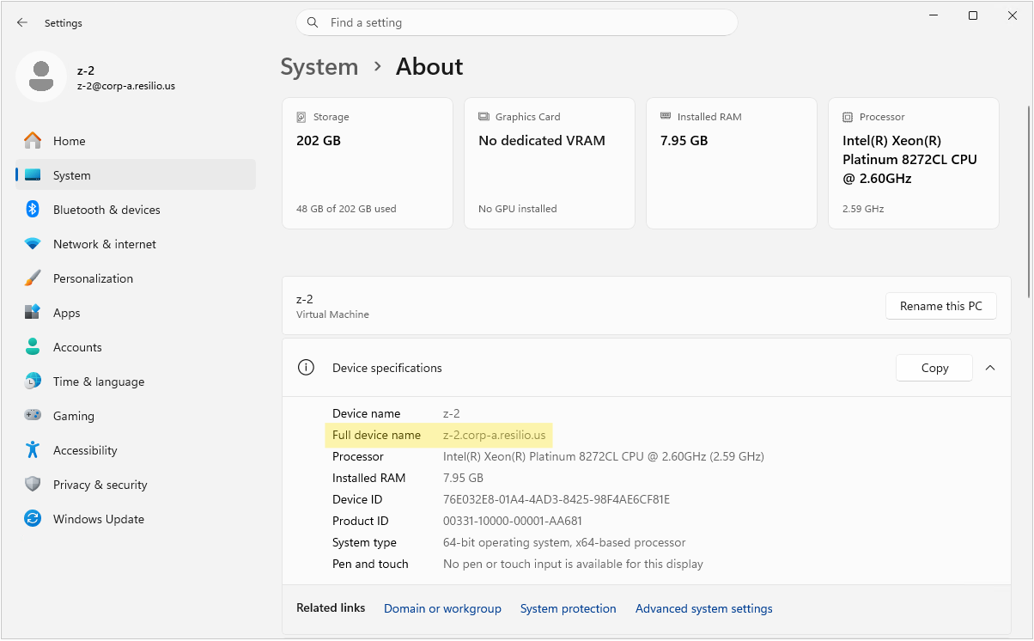This screenshot has height=641, width=1034.
Task: Click the vertical scrollbar thumb
Action: pyautogui.click(x=1029, y=201)
